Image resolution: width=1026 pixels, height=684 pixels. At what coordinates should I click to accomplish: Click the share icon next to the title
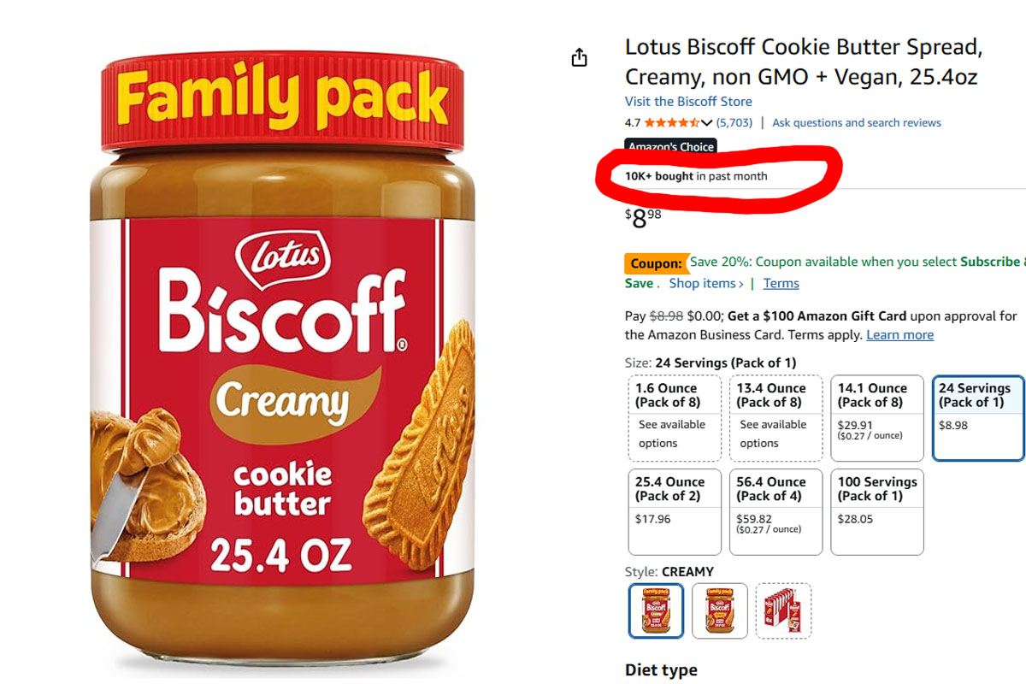point(579,55)
